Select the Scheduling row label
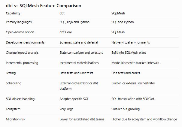 point(14,83)
